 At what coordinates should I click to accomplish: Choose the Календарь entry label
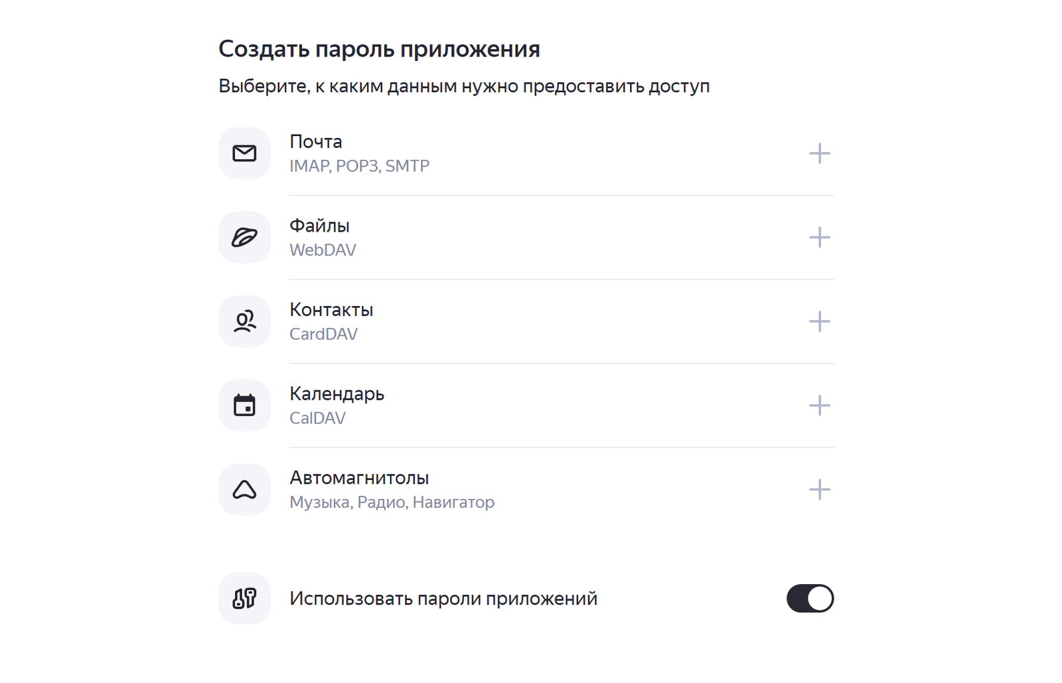337,394
